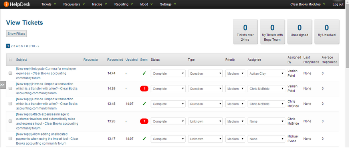Click the Show Filters button
Screen dimensions: 349x151
pyautogui.click(x=16, y=34)
